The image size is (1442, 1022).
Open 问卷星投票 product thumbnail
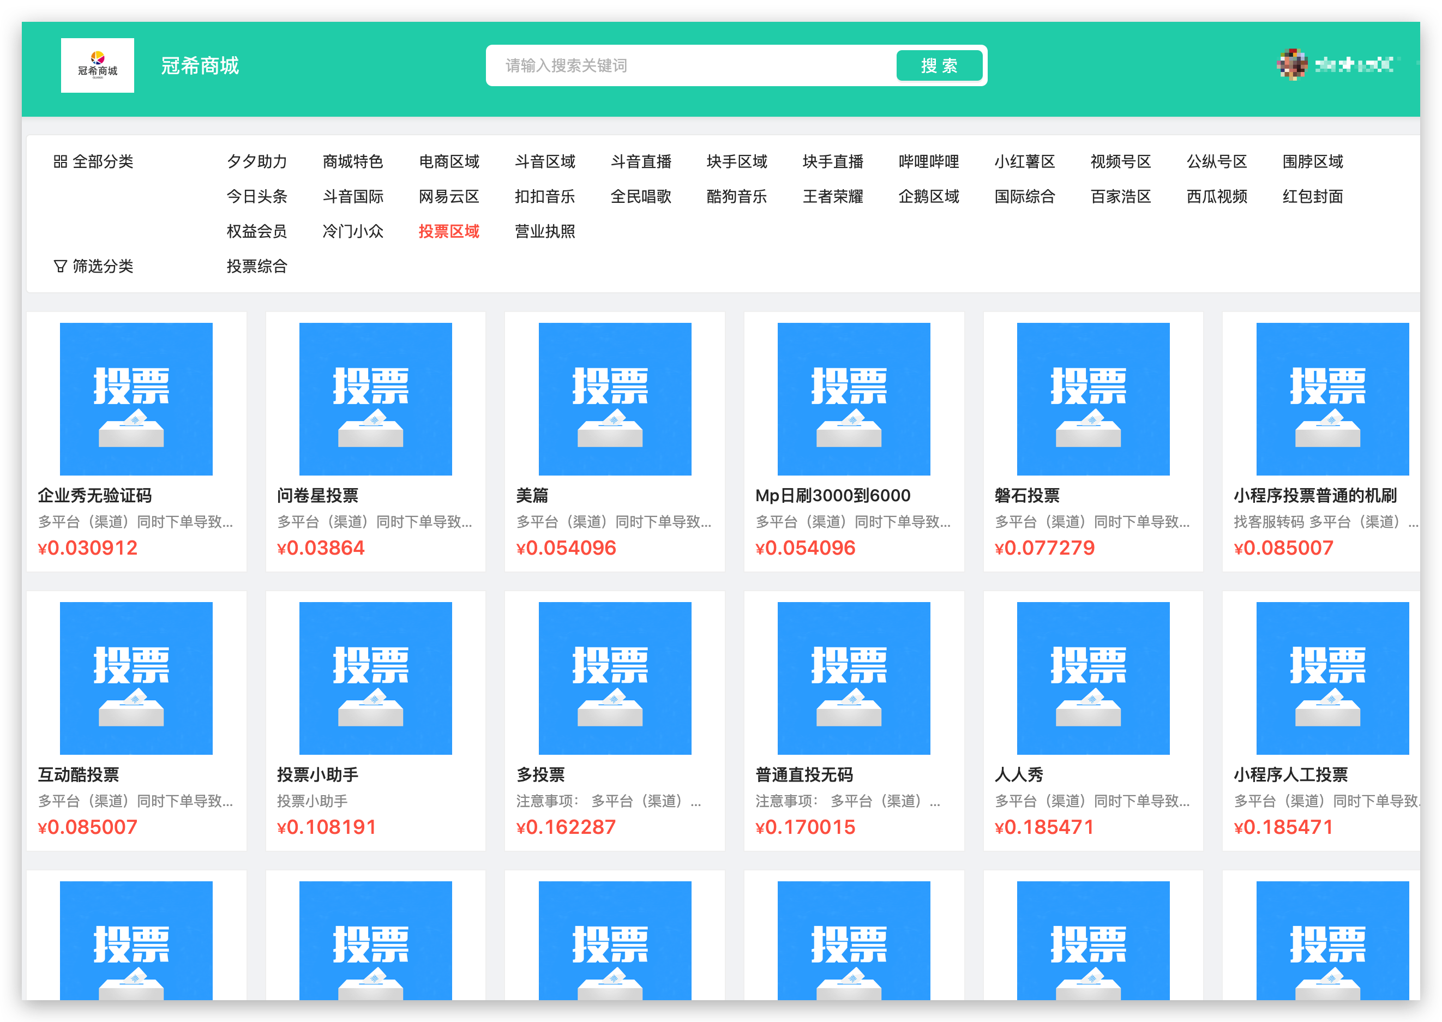click(x=375, y=399)
